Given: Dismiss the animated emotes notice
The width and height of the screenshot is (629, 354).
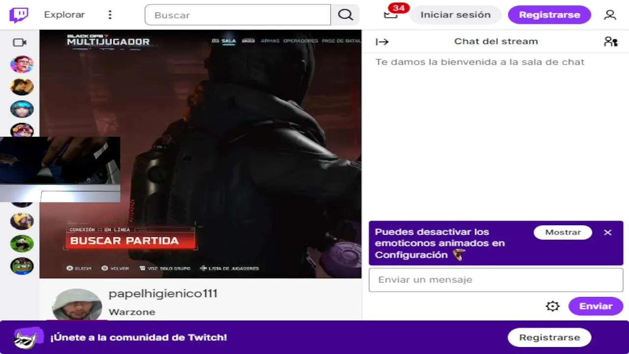Looking at the screenshot, I should pyautogui.click(x=608, y=233).
